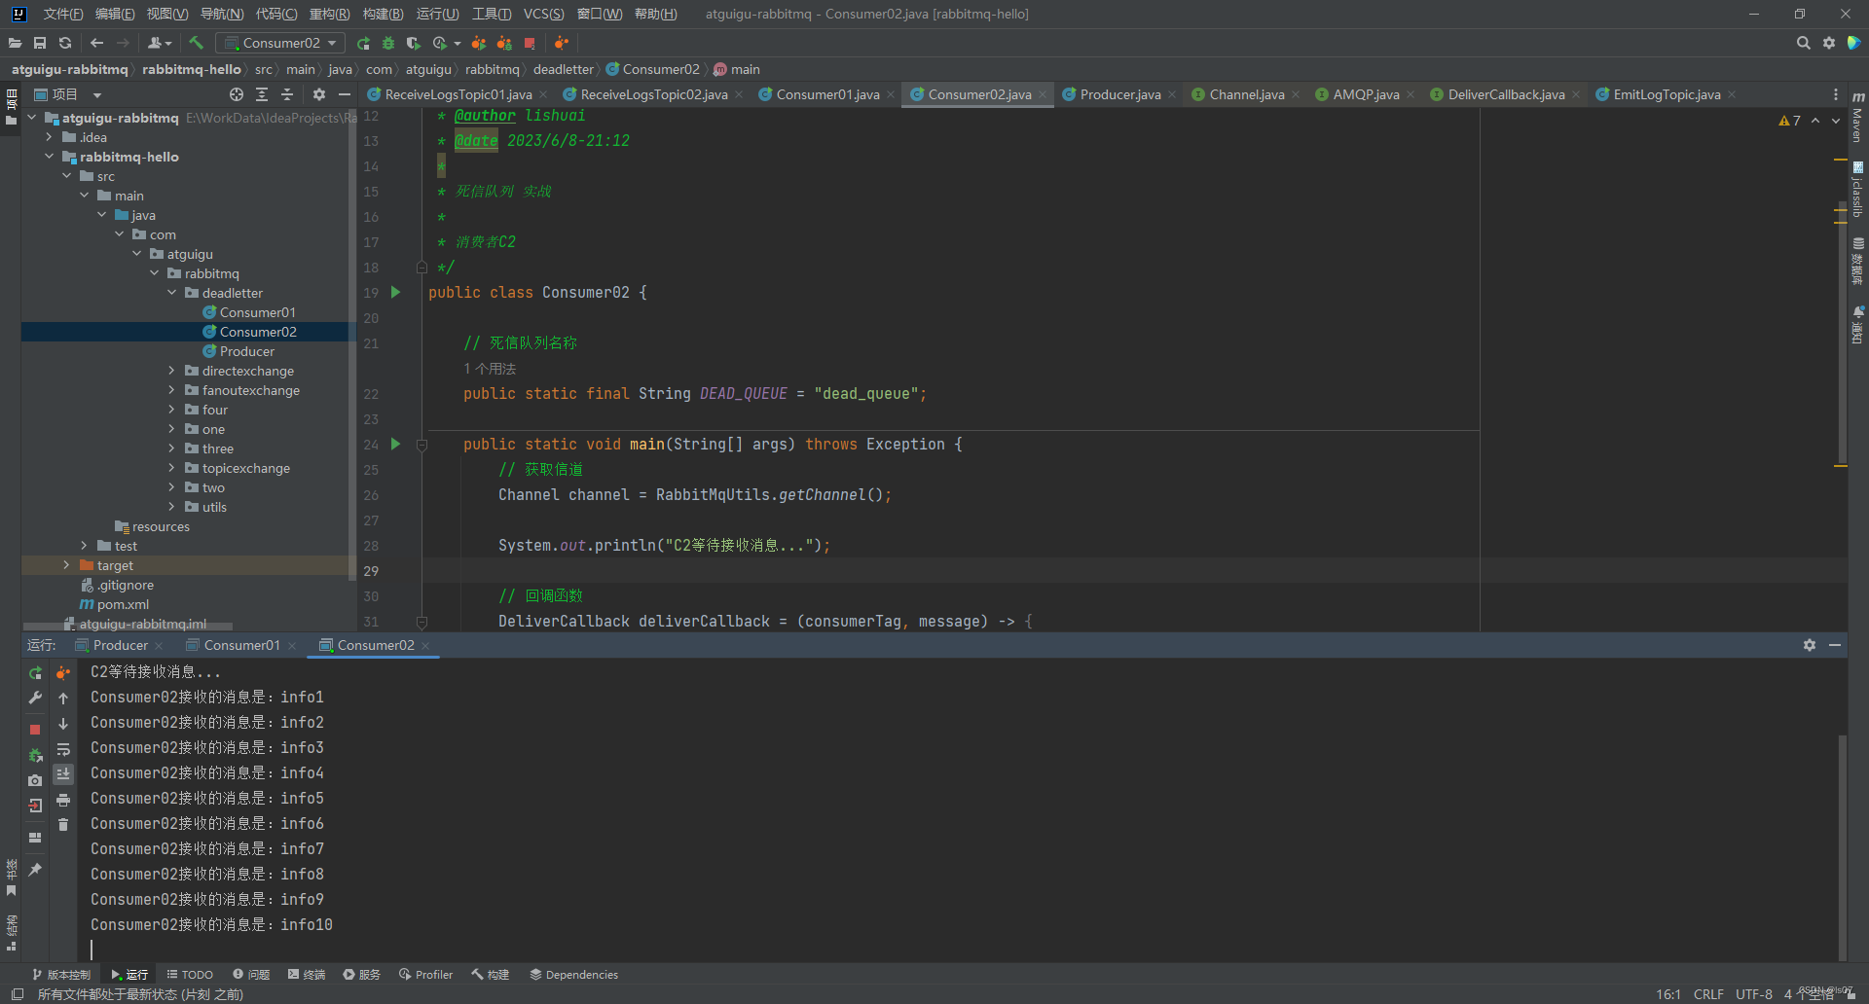This screenshot has width=1869, height=1004.
Task: Collapse the deadletter package
Action: tap(171, 293)
